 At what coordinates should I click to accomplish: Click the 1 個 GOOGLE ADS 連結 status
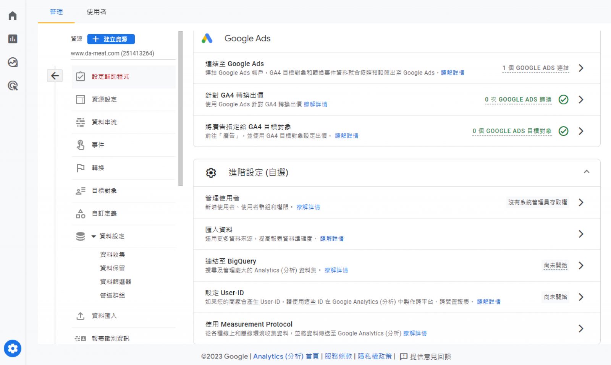point(535,68)
